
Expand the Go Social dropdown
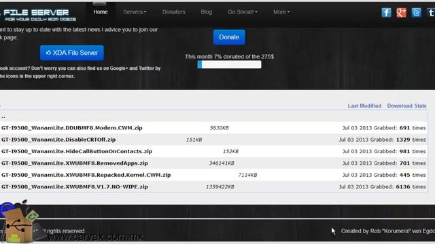coord(243,12)
